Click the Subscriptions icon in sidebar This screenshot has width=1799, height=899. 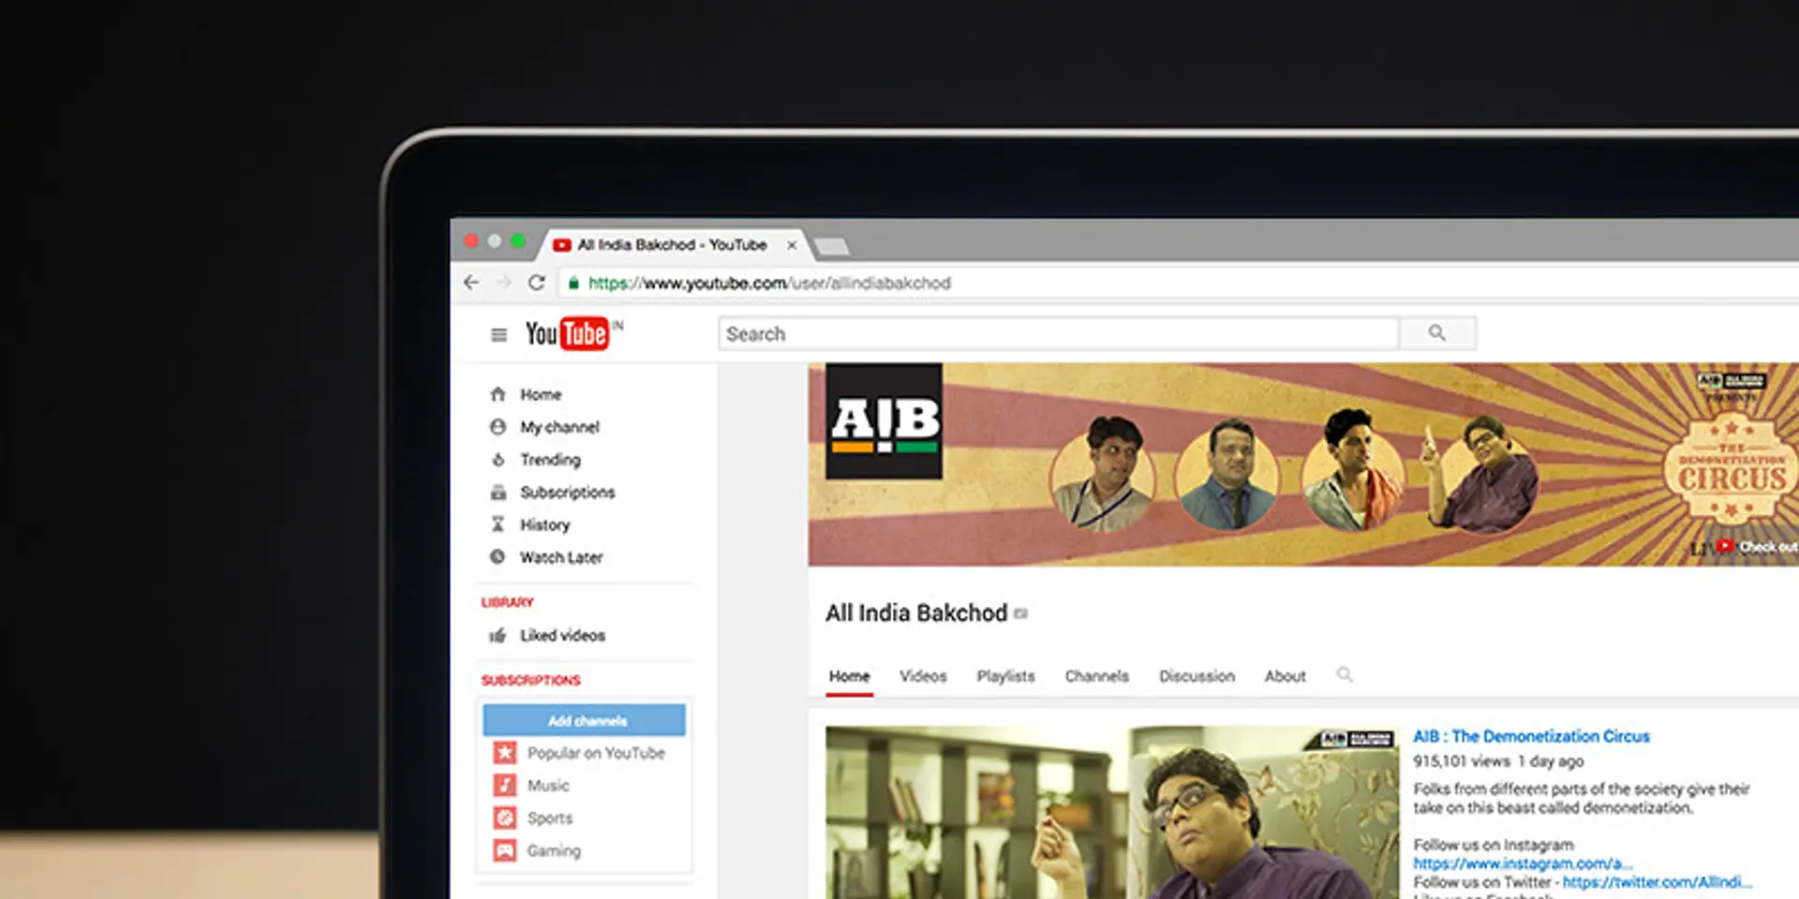click(x=498, y=493)
